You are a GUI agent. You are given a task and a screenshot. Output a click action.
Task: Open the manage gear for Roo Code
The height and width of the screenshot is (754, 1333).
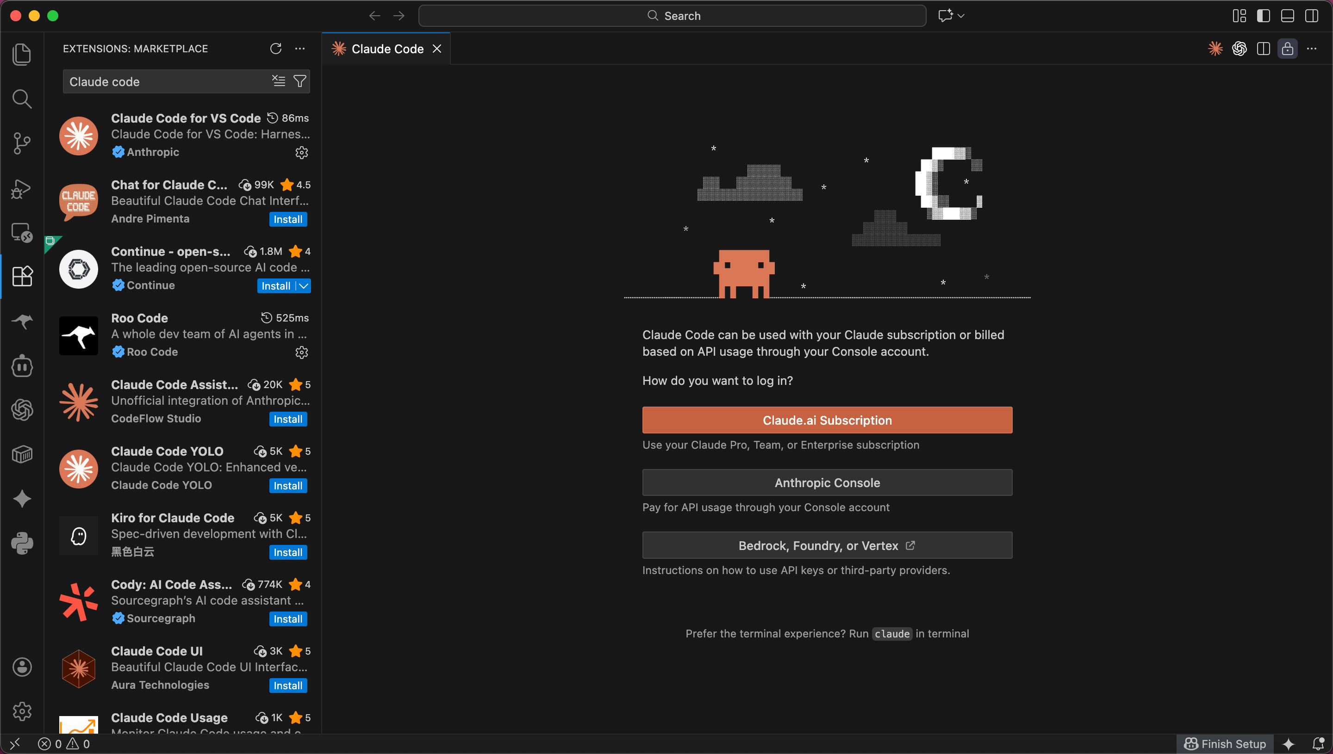301,352
